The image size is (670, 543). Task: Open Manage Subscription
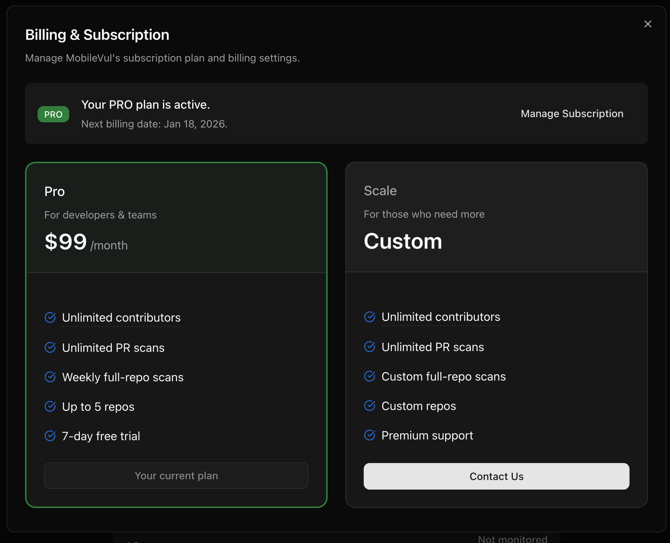click(572, 113)
